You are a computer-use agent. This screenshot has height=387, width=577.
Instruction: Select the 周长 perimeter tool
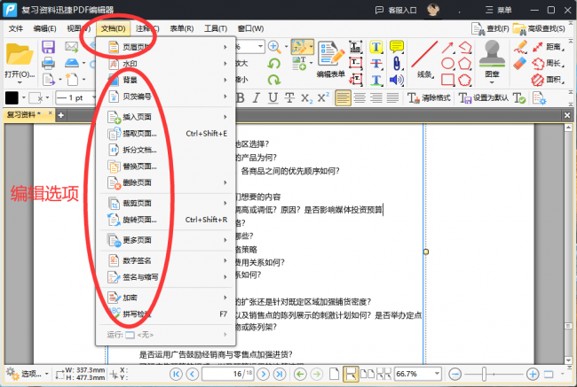pos(549,64)
